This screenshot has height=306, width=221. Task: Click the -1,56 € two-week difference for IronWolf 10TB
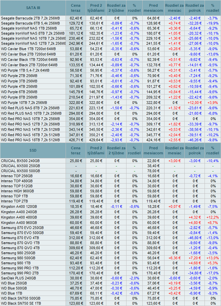pyautogui.click(x=116, y=38)
